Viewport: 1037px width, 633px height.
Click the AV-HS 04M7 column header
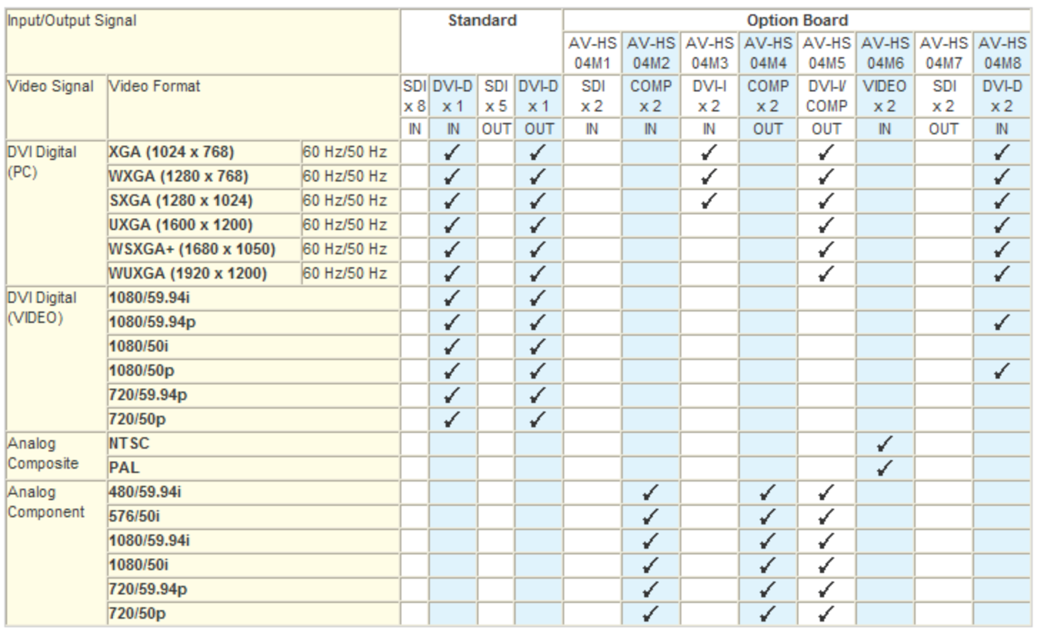[943, 53]
